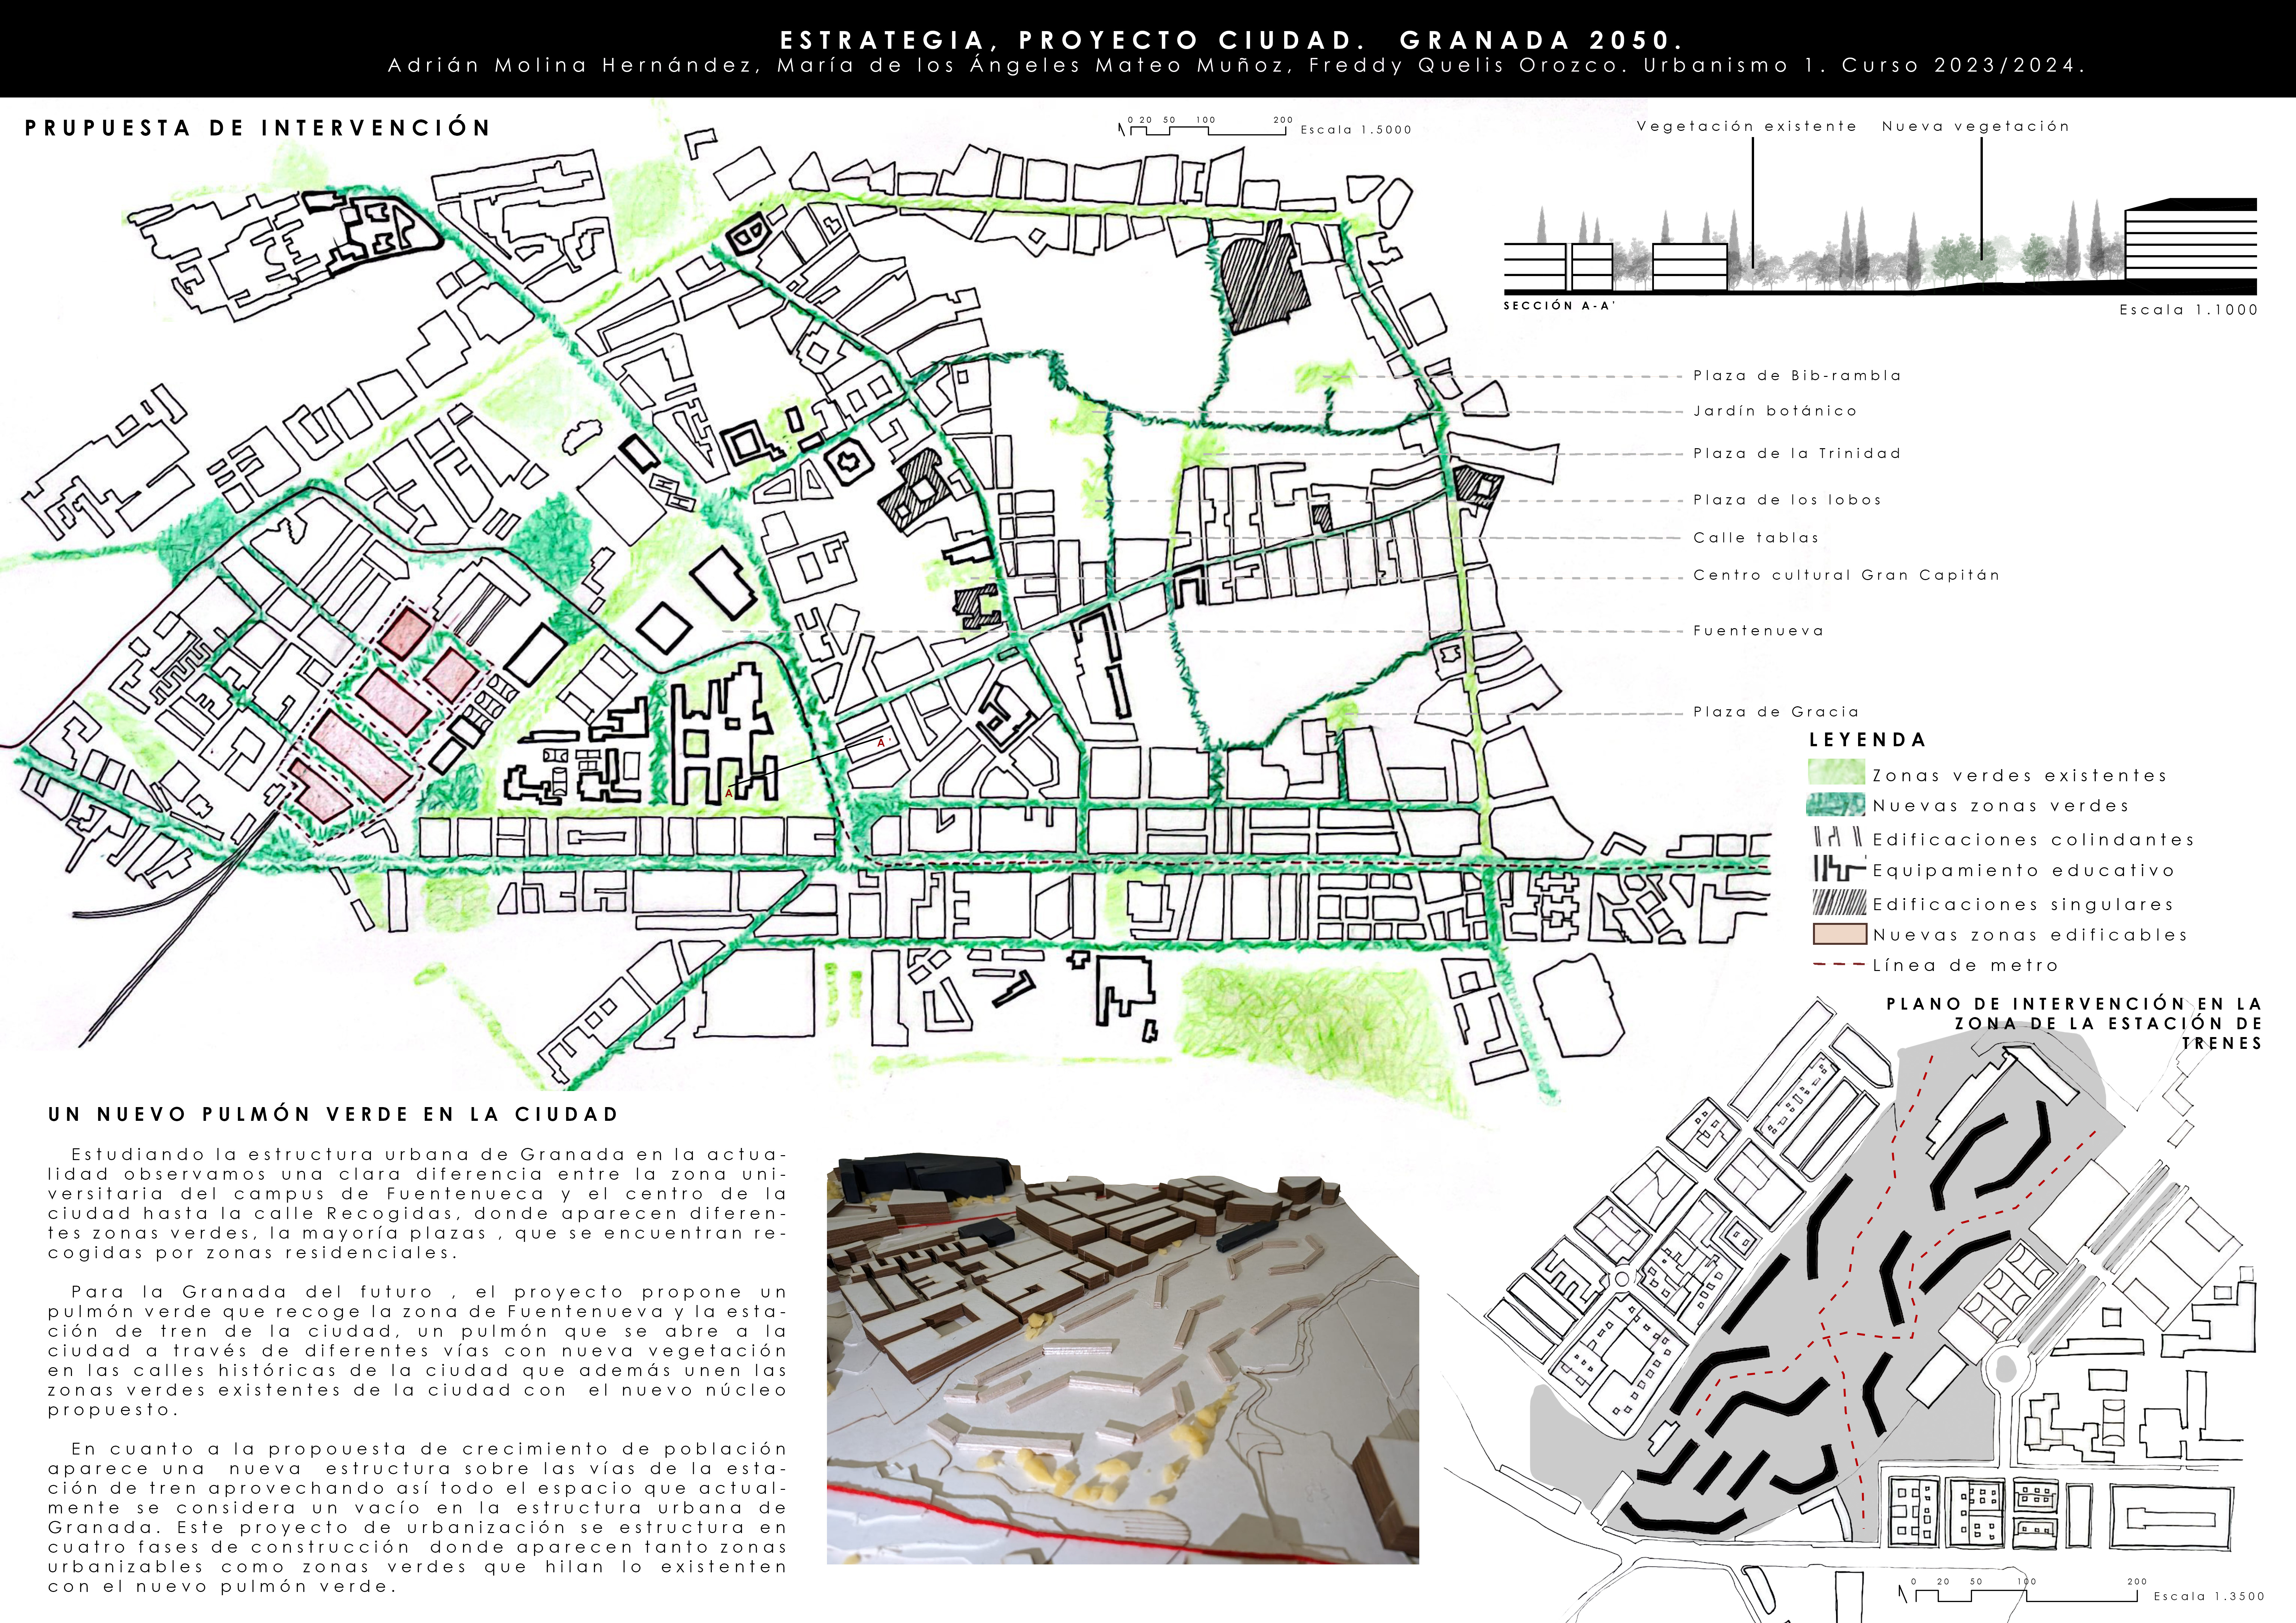Click the 'Jardín botánico' label

(x=1775, y=411)
